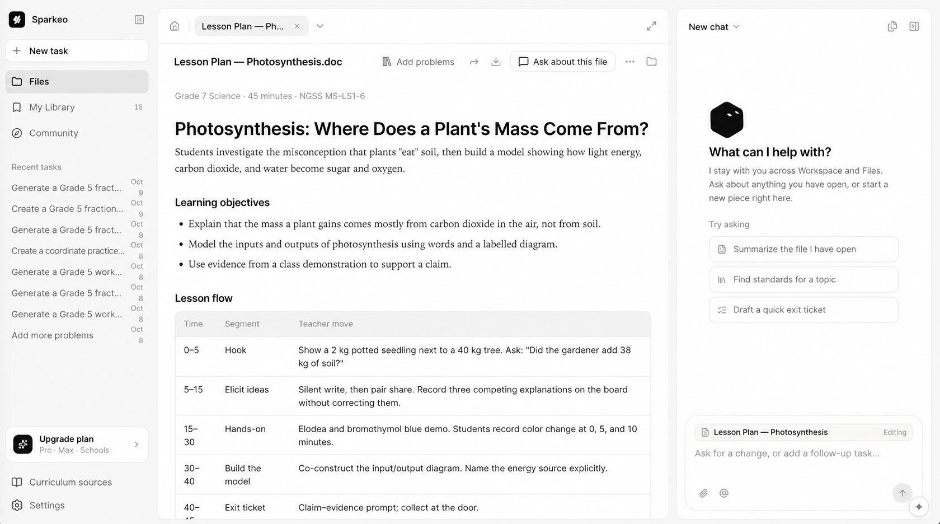Focus the chat message input field

pos(803,453)
